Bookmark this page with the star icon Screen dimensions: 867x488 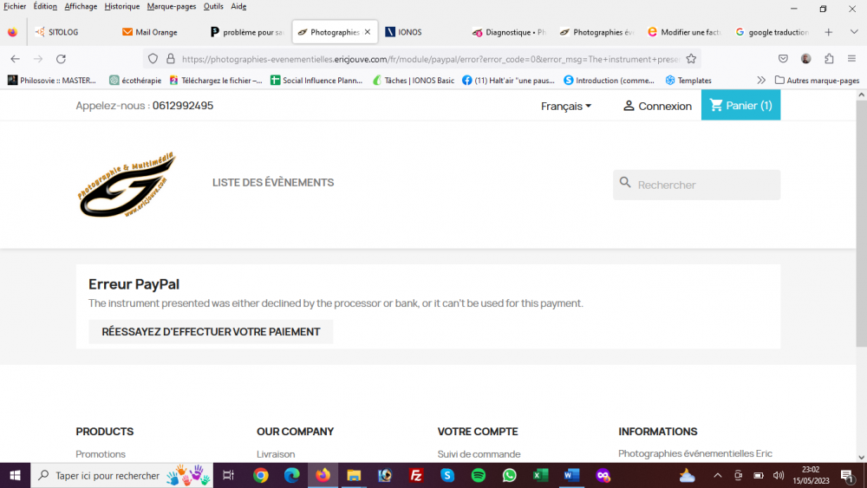(691, 59)
